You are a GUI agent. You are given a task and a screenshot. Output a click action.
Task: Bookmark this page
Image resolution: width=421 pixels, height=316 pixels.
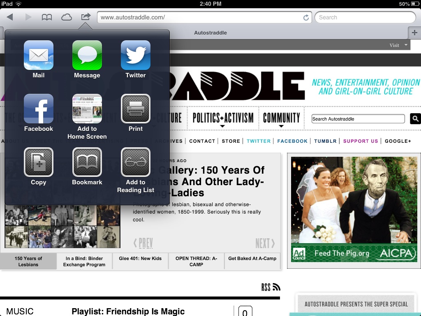tap(87, 162)
